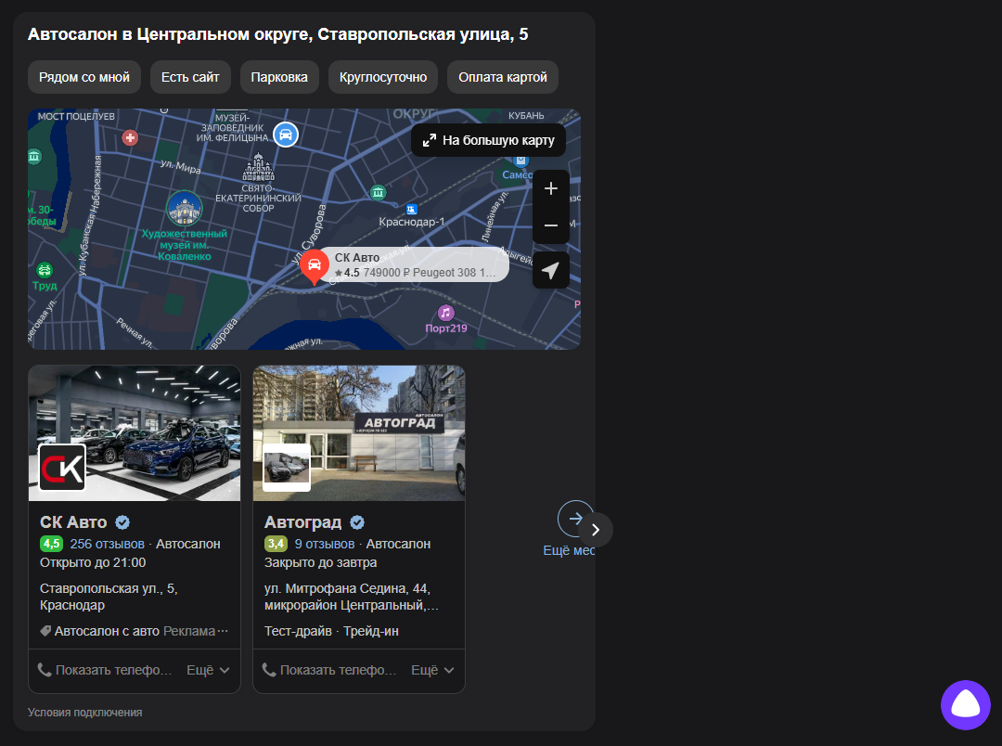1002x746 pixels.
Task: Expand Ещё dropdown on СК Авто card
Action: pos(209,670)
